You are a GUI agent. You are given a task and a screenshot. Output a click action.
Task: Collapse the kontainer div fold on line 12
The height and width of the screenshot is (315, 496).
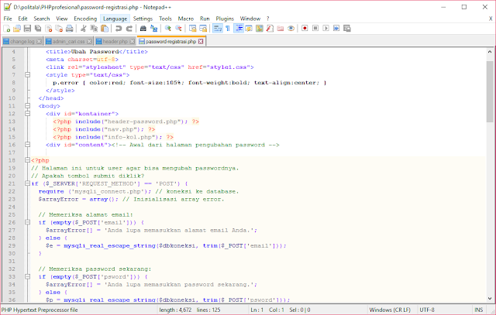[28, 114]
